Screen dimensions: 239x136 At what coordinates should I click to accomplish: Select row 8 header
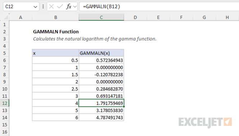[x=4, y=74]
